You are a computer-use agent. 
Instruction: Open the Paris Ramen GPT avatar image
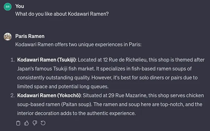[8, 37]
